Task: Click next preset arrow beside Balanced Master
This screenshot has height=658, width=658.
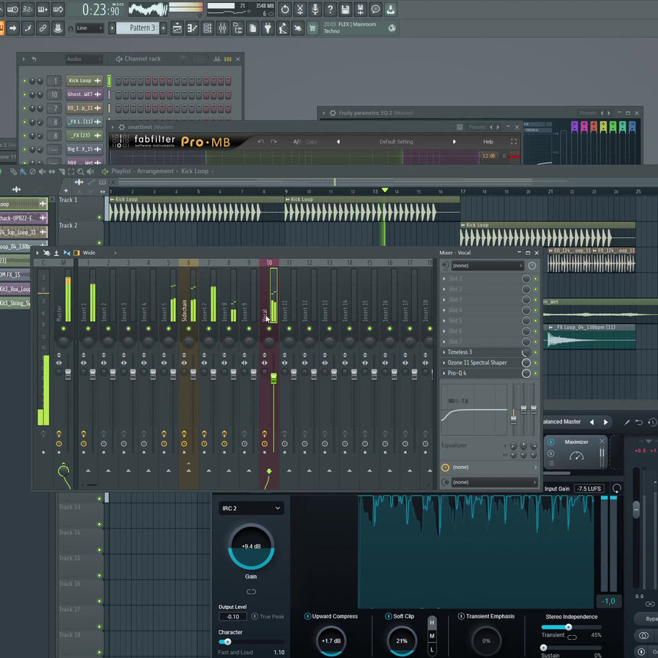Action: tap(605, 422)
